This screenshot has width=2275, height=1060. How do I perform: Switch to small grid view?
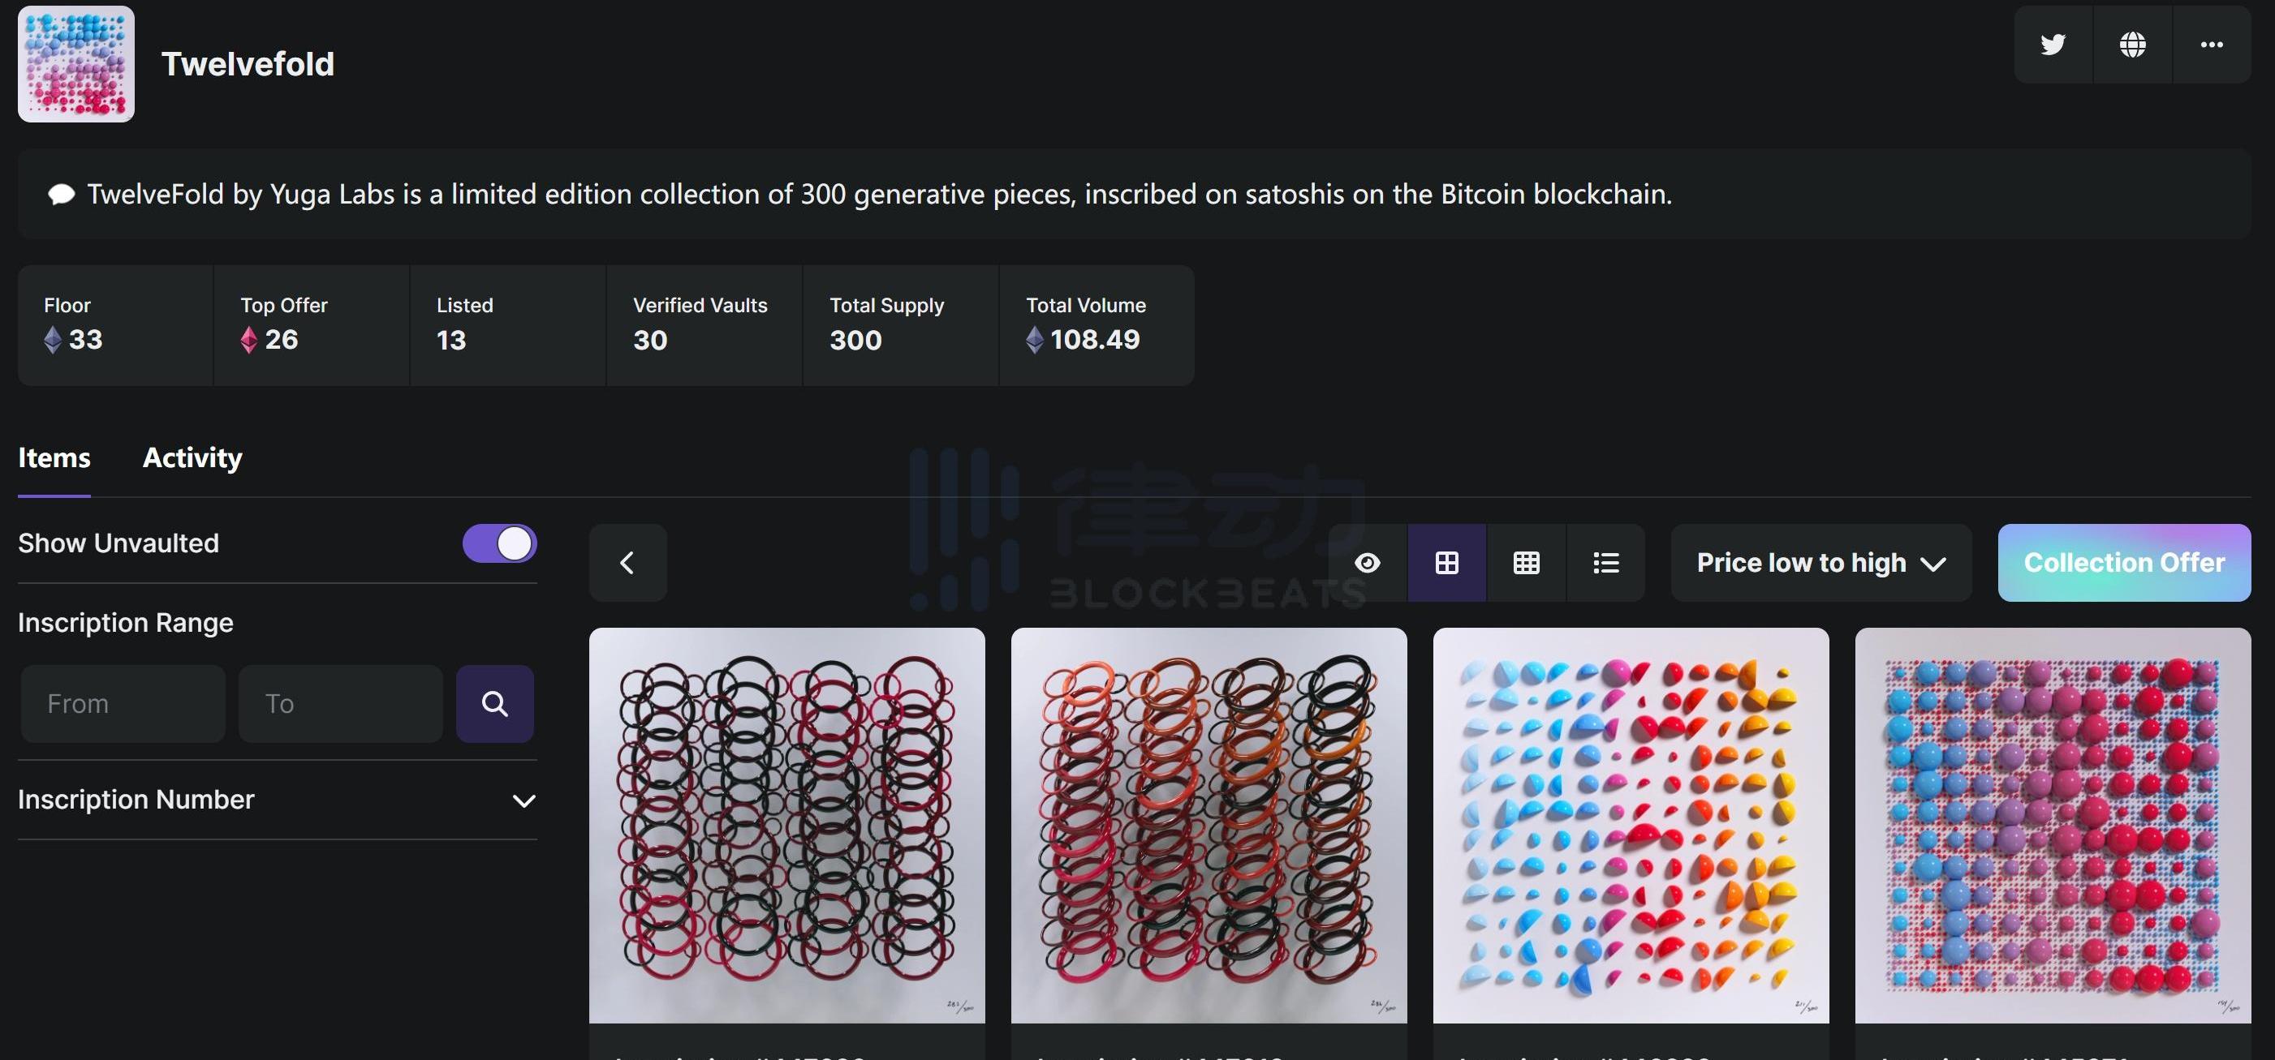(x=1526, y=563)
